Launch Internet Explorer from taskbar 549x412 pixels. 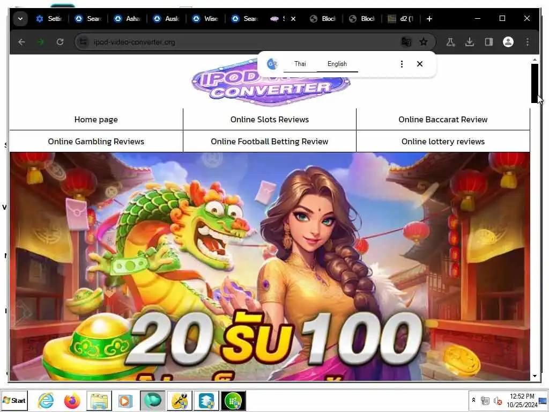pos(46,400)
